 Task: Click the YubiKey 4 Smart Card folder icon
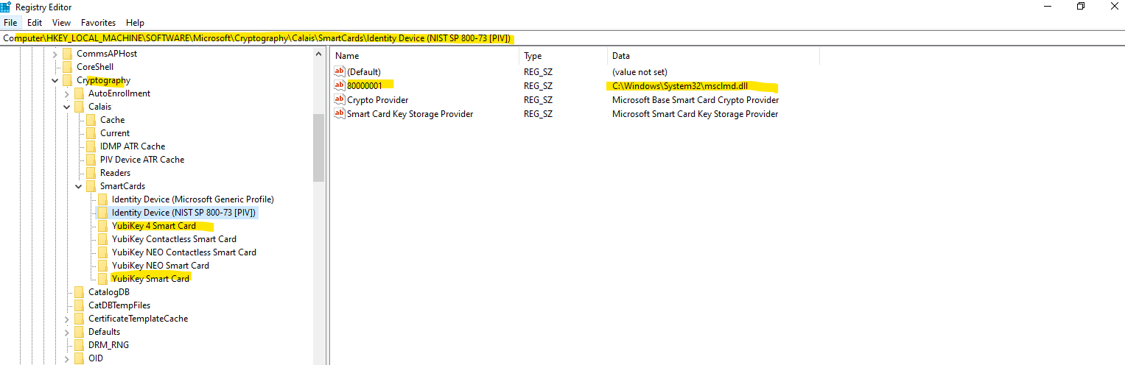click(103, 226)
